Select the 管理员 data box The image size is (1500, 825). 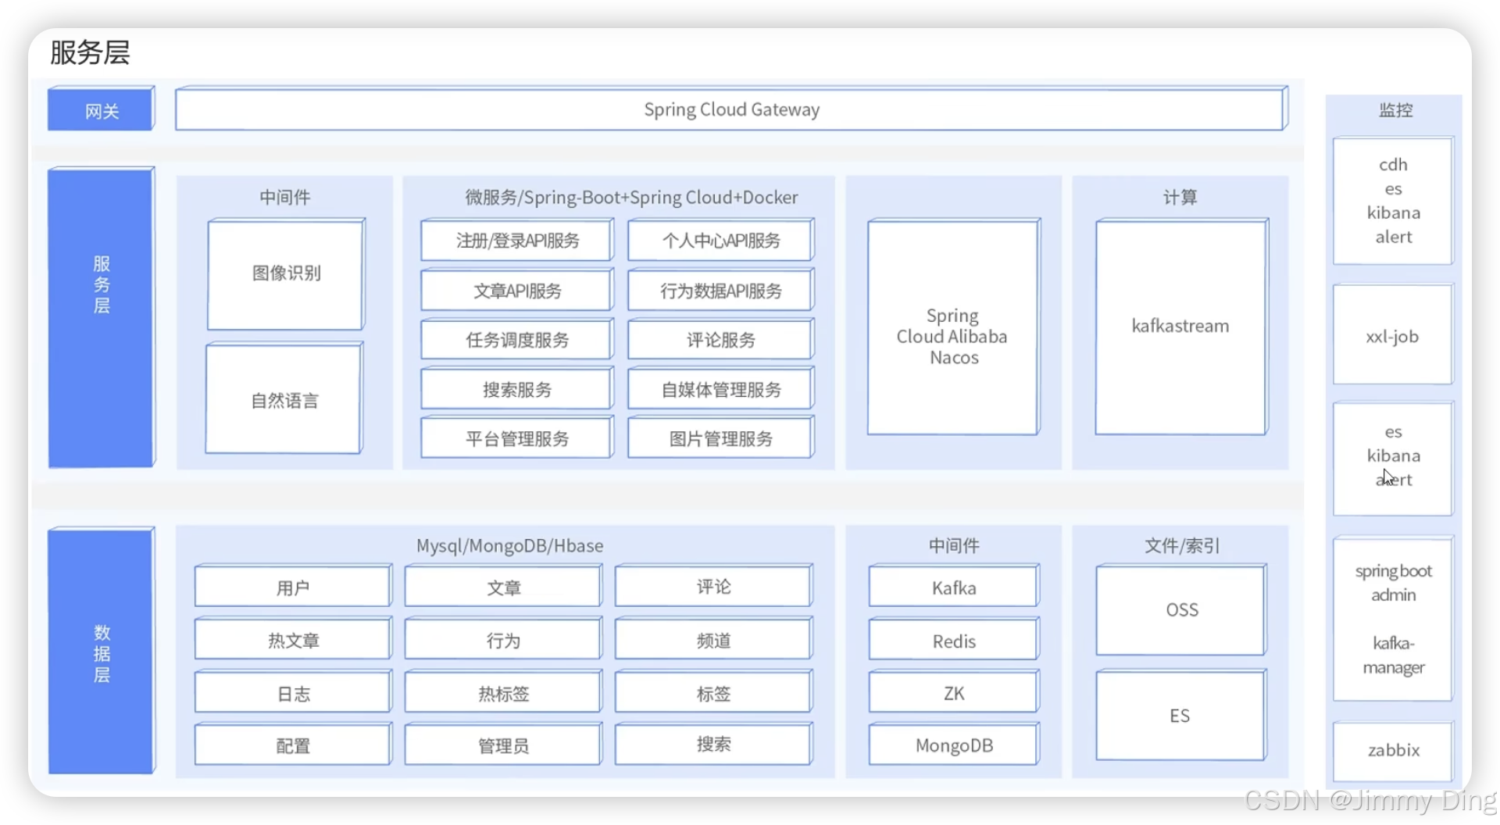tap(503, 745)
